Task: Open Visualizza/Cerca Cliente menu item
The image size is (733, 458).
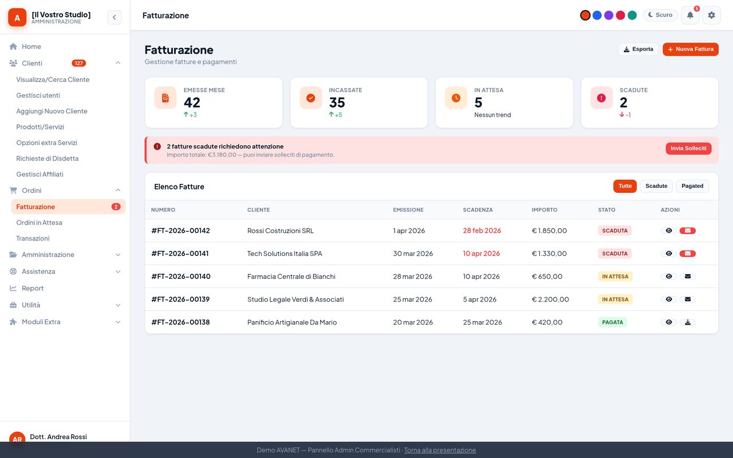Action: tap(68, 80)
